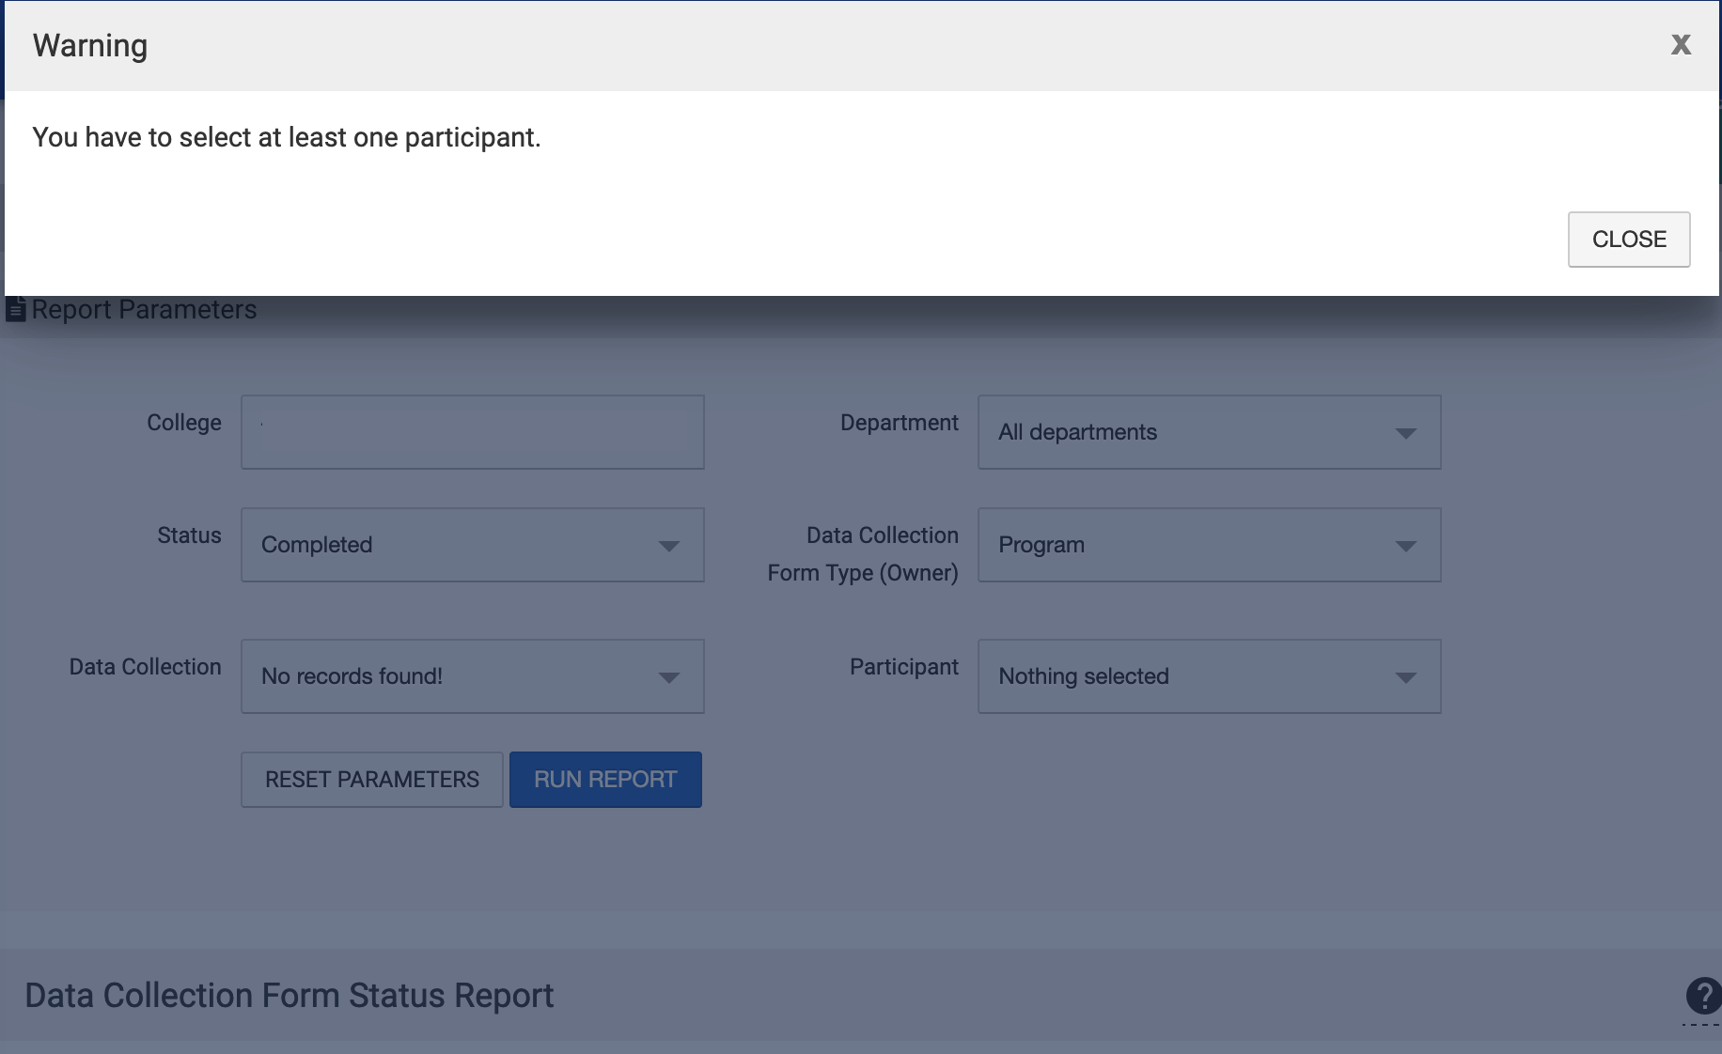Viewport: 1722px width, 1054px height.
Task: Click the Data Collection field label
Action: [146, 667]
